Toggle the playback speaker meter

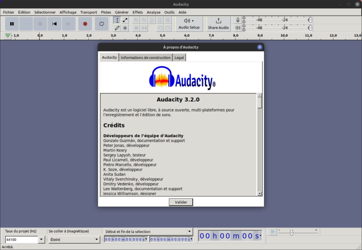[237, 27]
